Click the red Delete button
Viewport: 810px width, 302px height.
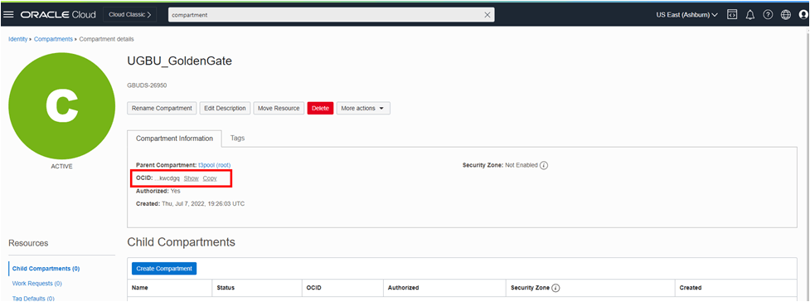point(320,108)
